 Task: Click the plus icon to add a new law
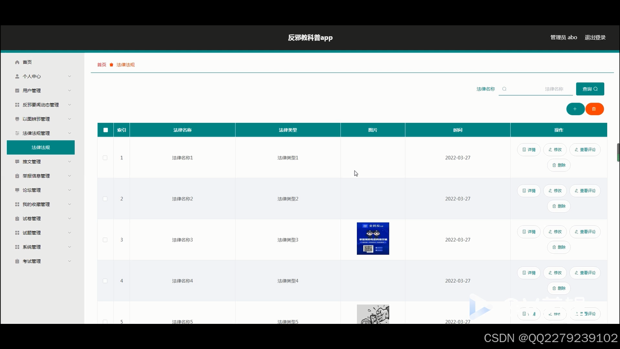(x=575, y=108)
